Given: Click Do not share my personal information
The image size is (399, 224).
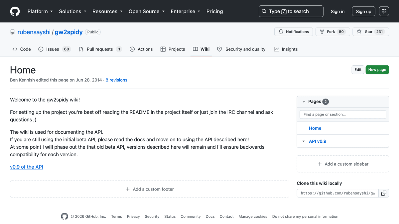Looking at the screenshot, I should click(x=305, y=216).
